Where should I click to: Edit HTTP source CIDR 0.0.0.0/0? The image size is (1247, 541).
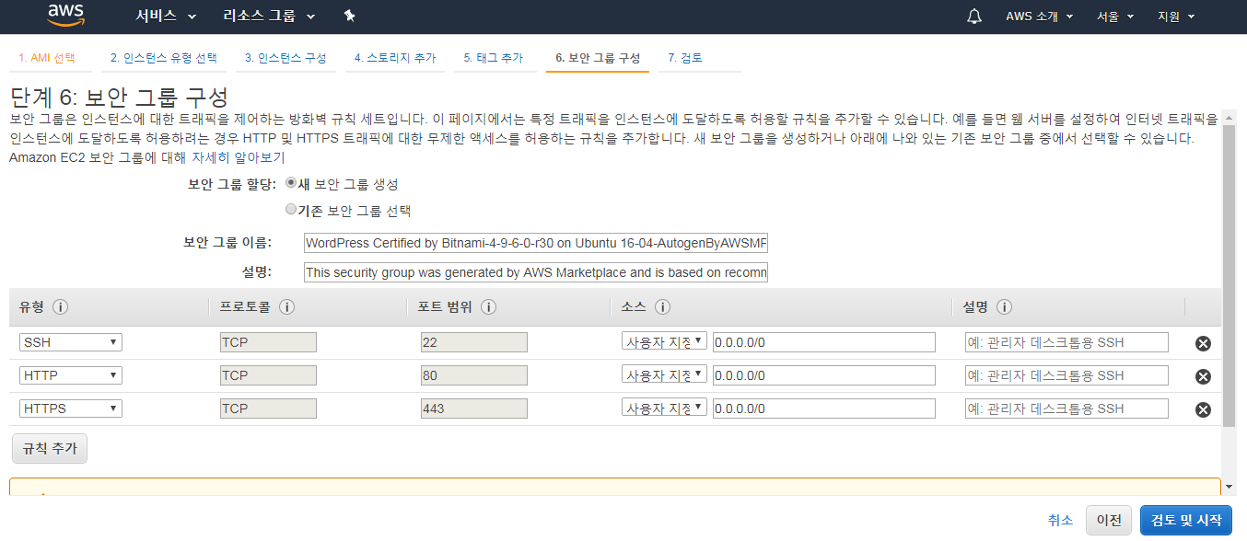click(x=824, y=375)
